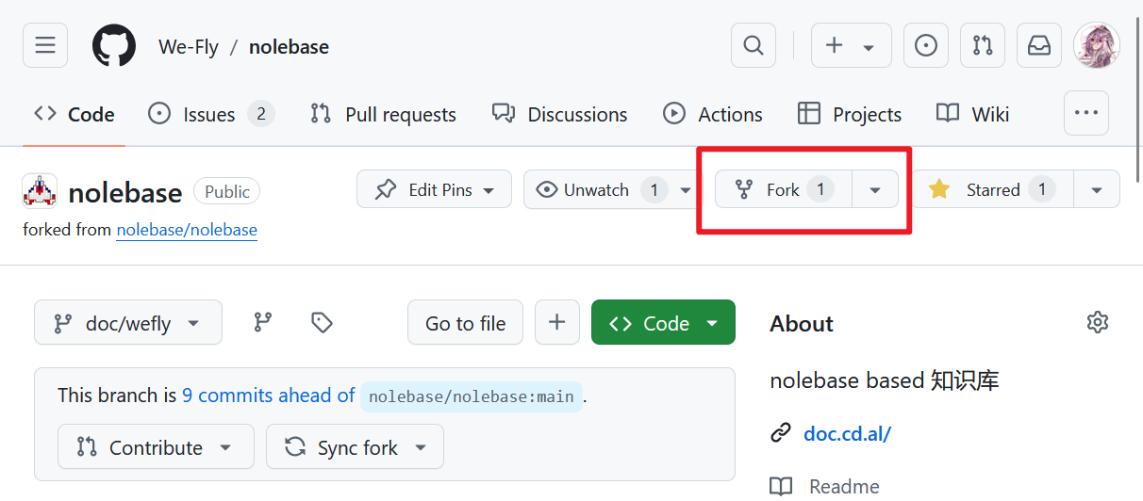Open the About settings gear icon
The image size is (1143, 501).
click(1097, 323)
